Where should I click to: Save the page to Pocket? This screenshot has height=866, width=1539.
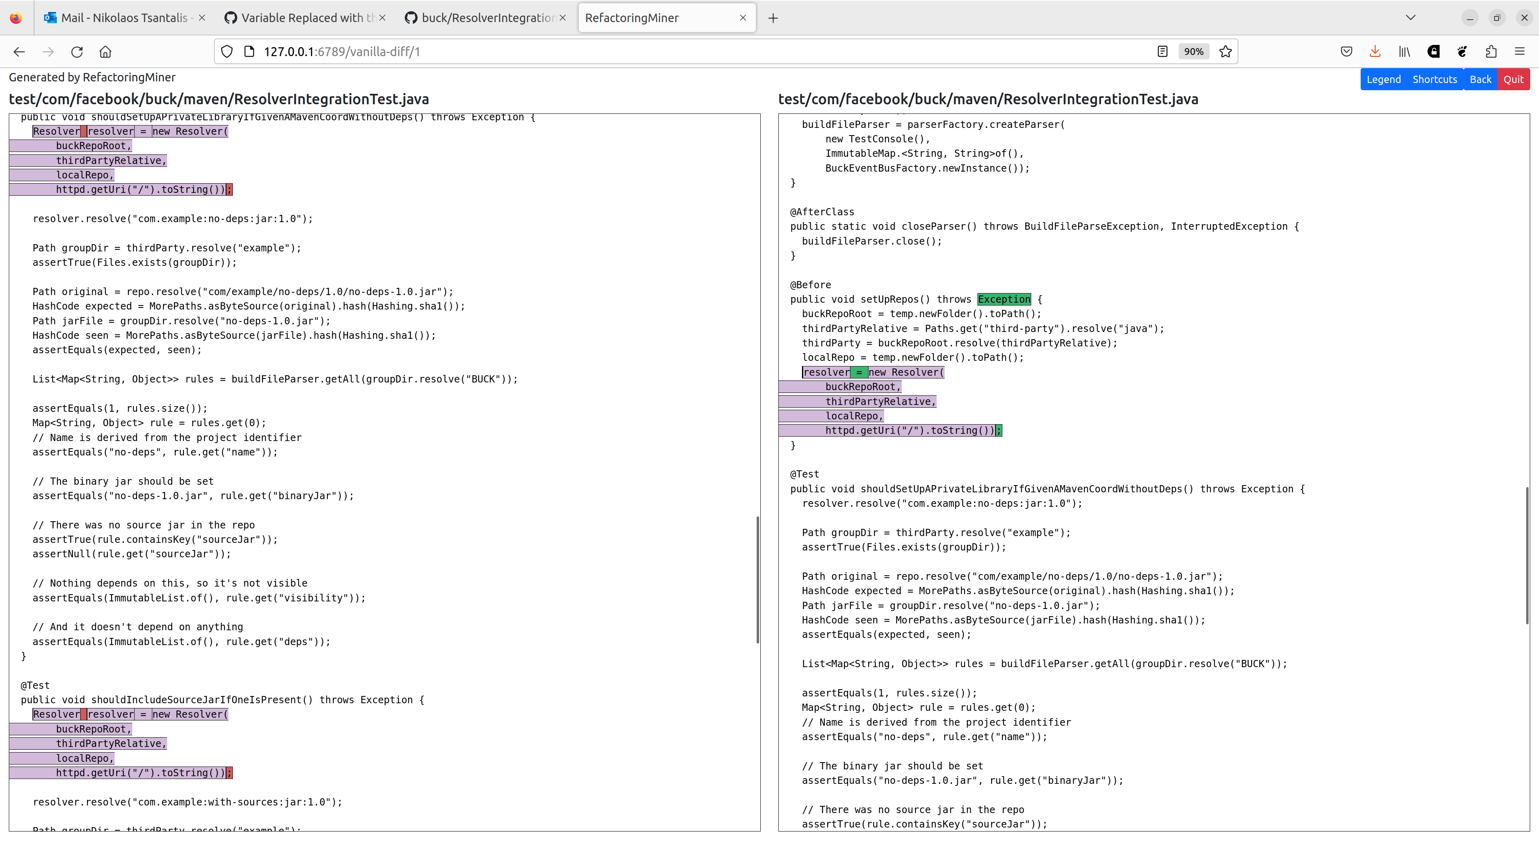(x=1346, y=51)
